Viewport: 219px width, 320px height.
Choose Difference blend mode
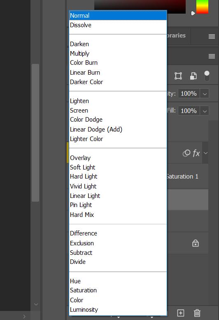[x=118, y=233]
